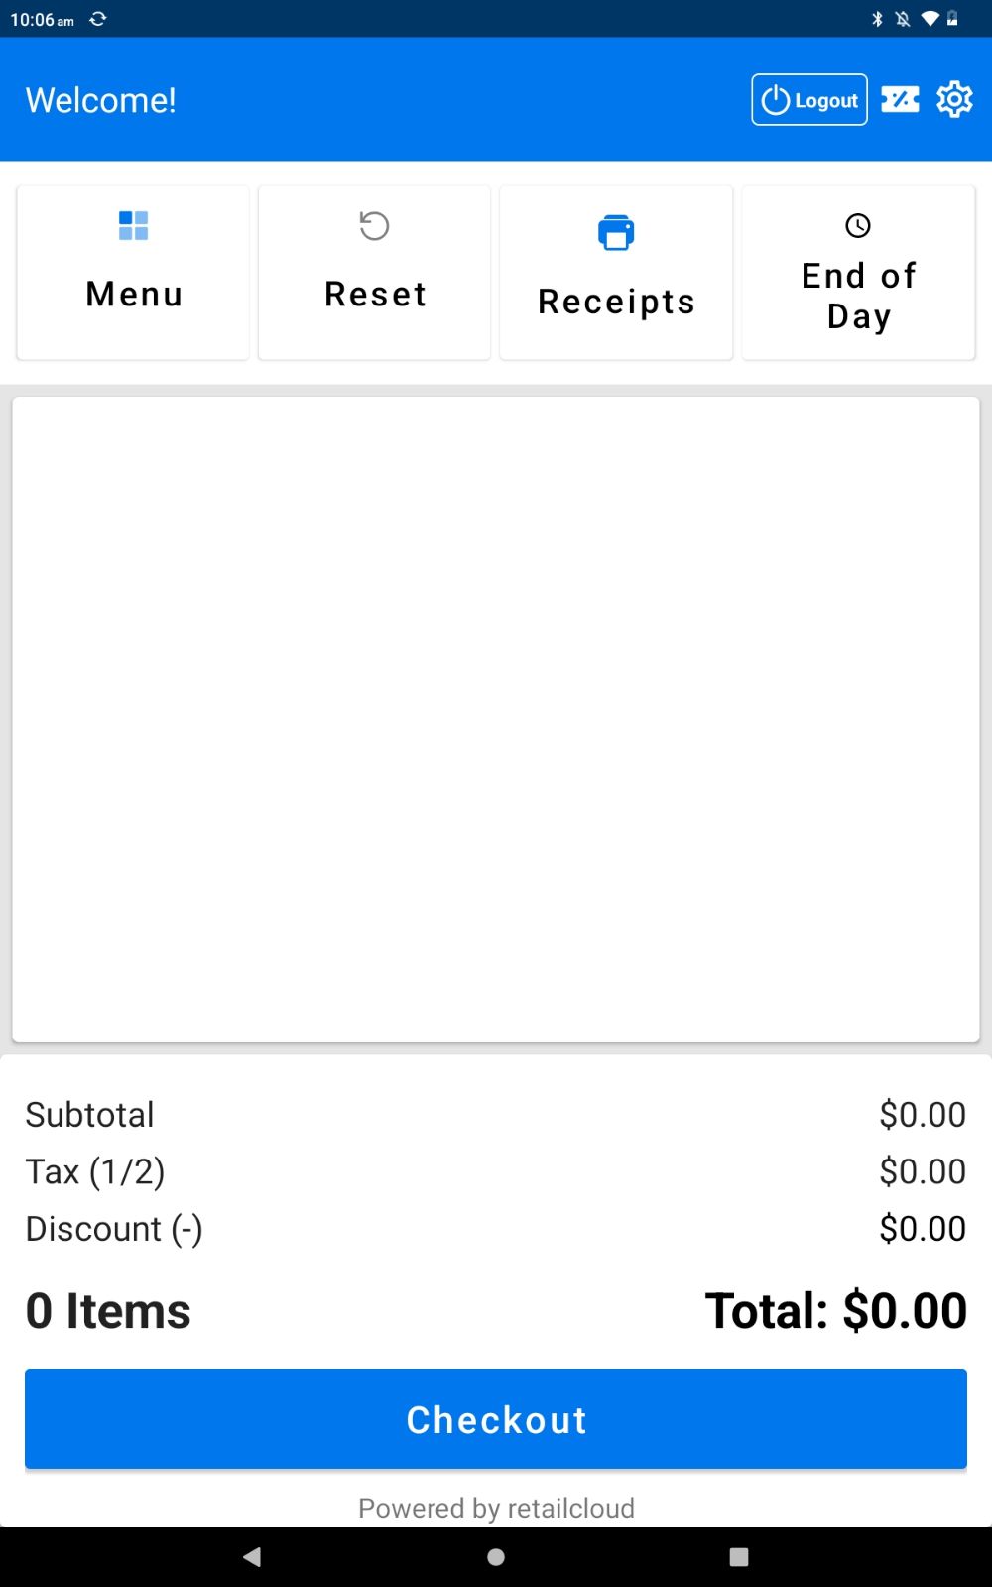Open the Menu grid icon
Viewport: 992px width, 1587px height.
click(133, 225)
